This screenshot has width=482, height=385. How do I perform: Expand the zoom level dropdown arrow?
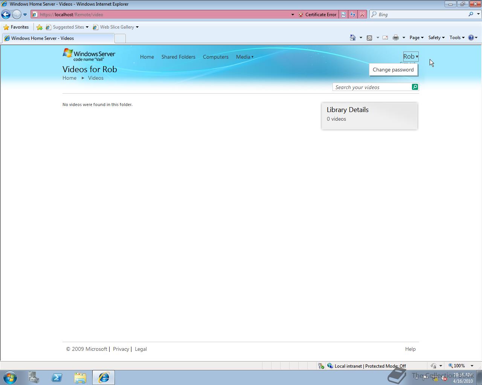pyautogui.click(x=472, y=366)
